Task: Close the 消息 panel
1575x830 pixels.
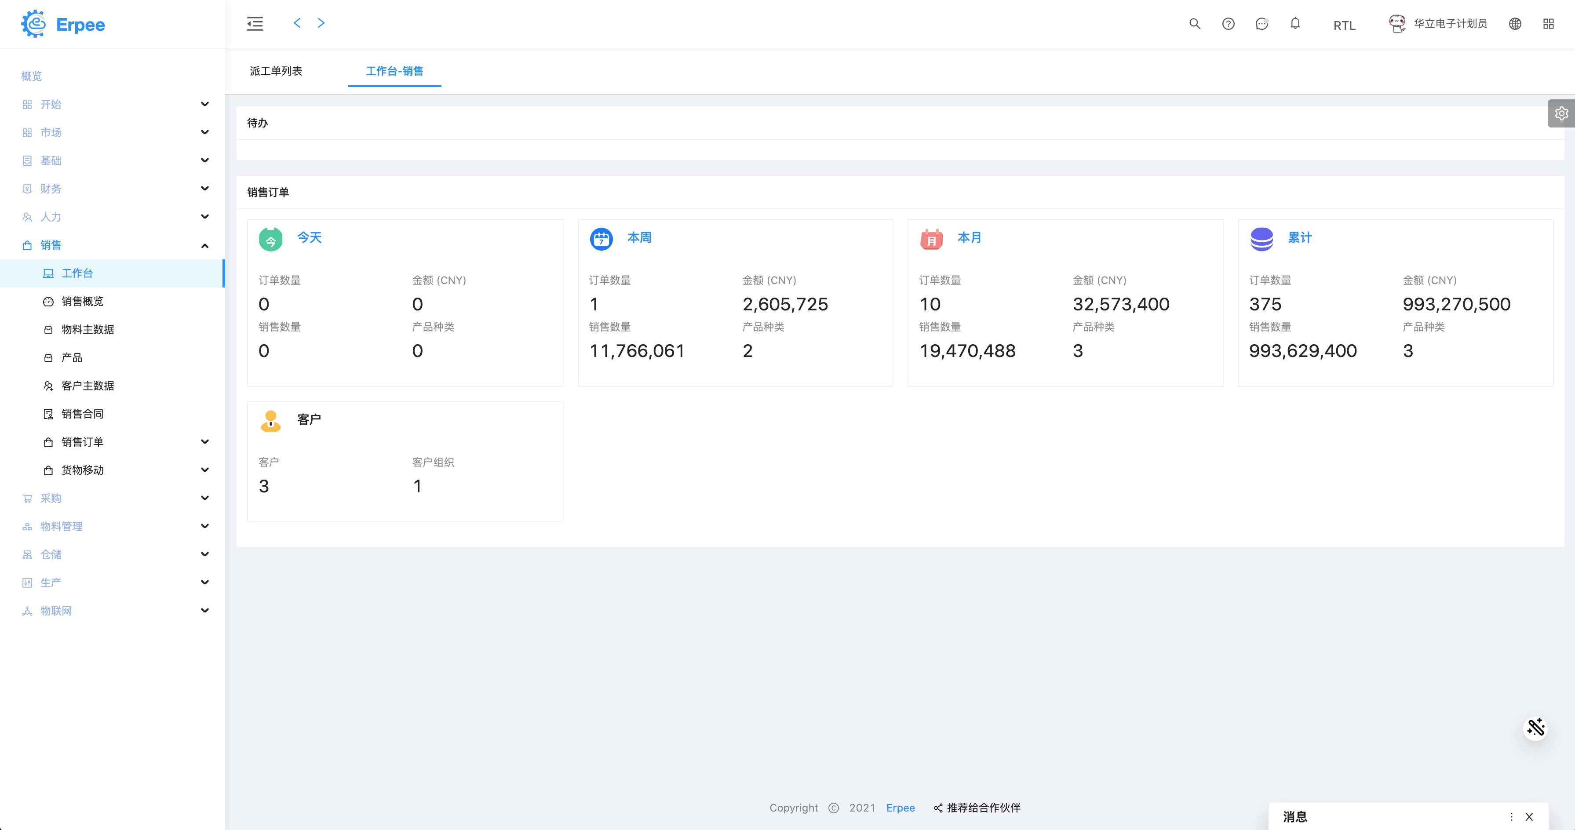Action: point(1528,816)
